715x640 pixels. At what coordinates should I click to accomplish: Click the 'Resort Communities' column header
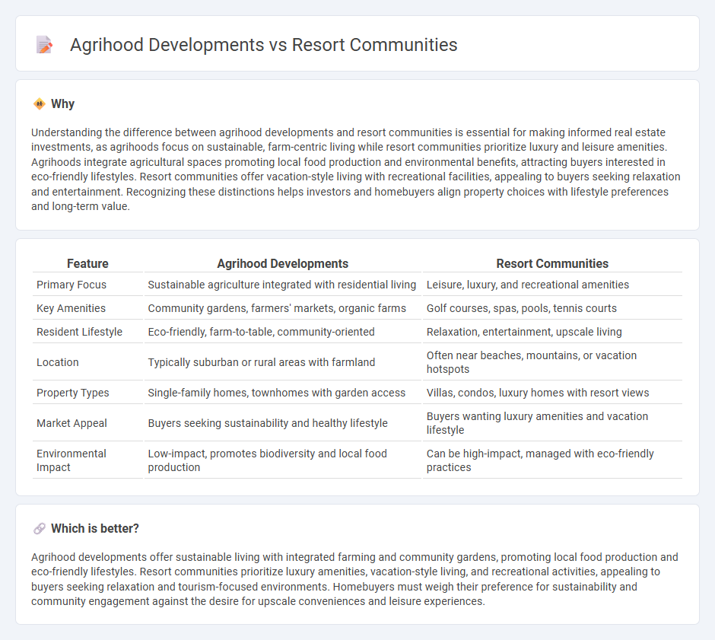(552, 263)
